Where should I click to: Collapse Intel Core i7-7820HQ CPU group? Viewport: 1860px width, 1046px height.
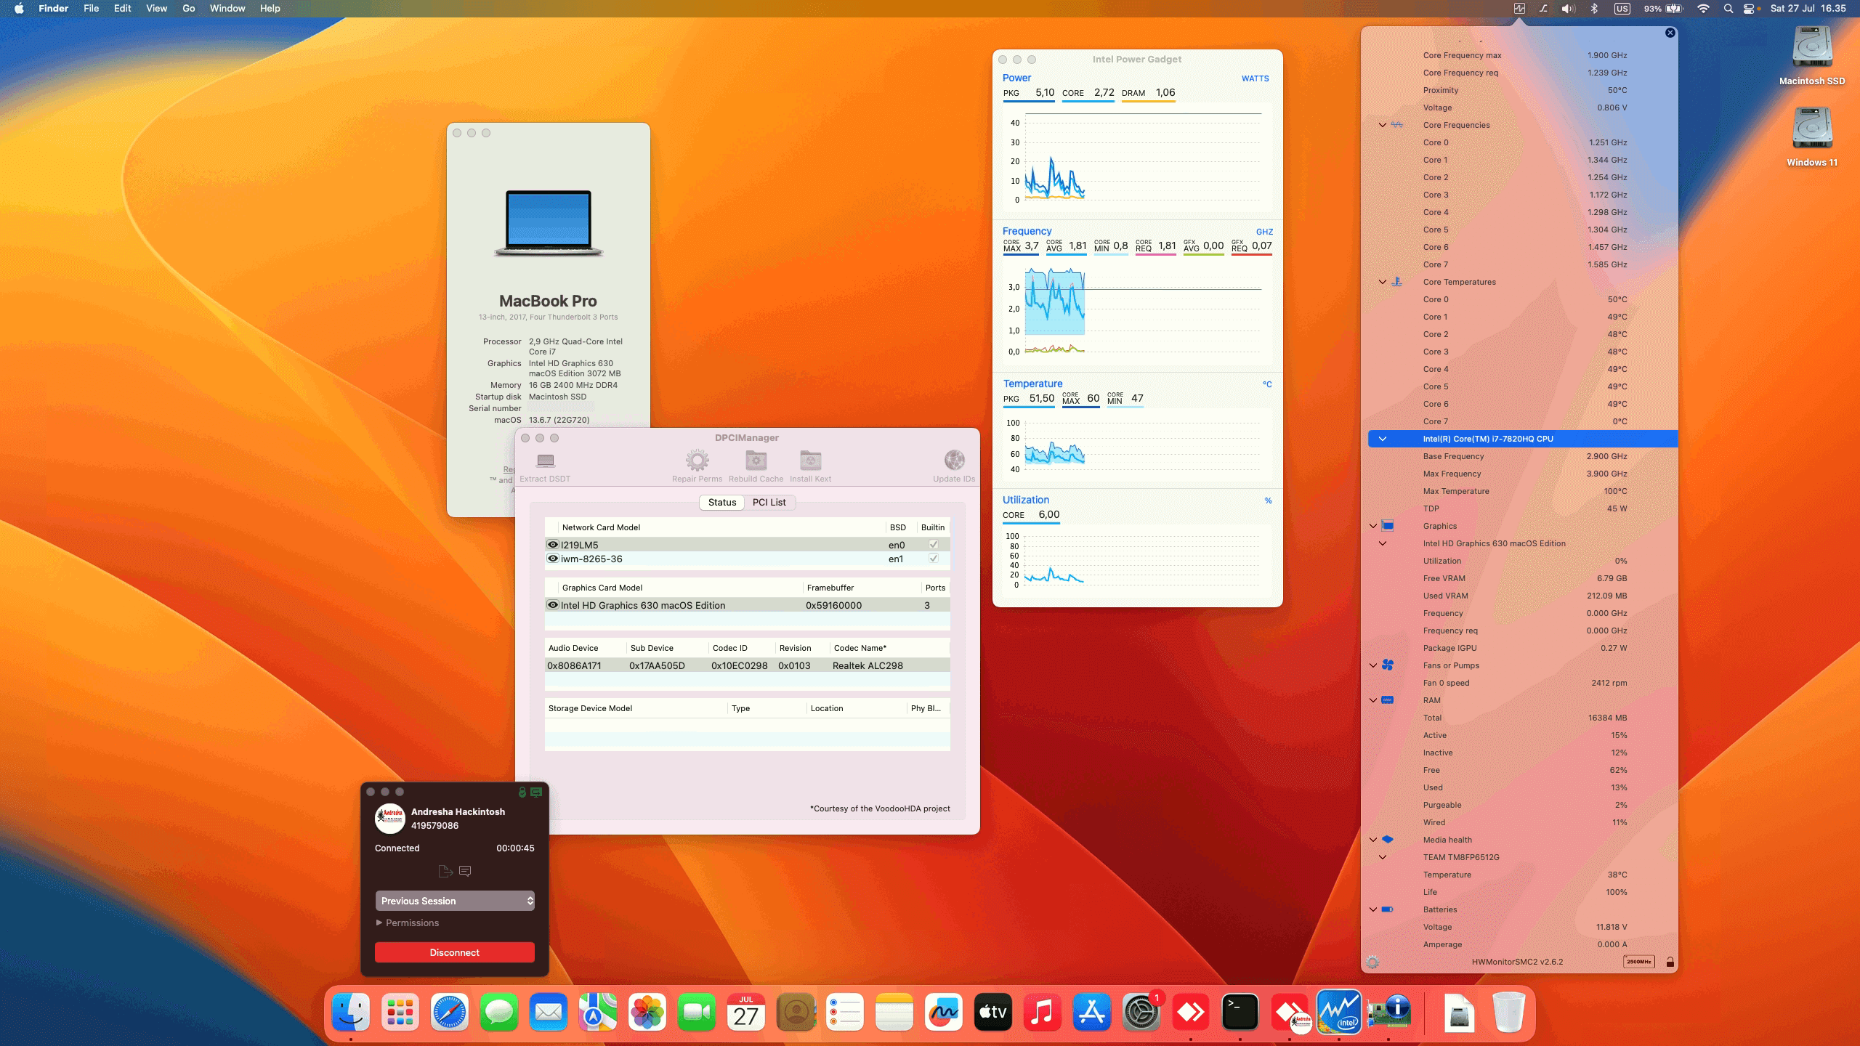pyautogui.click(x=1383, y=439)
